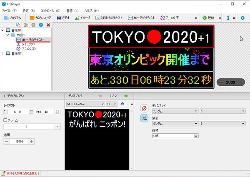Select 单一行のテキスト1 in tree
The height and width of the screenshot is (177, 250).
(33, 40)
